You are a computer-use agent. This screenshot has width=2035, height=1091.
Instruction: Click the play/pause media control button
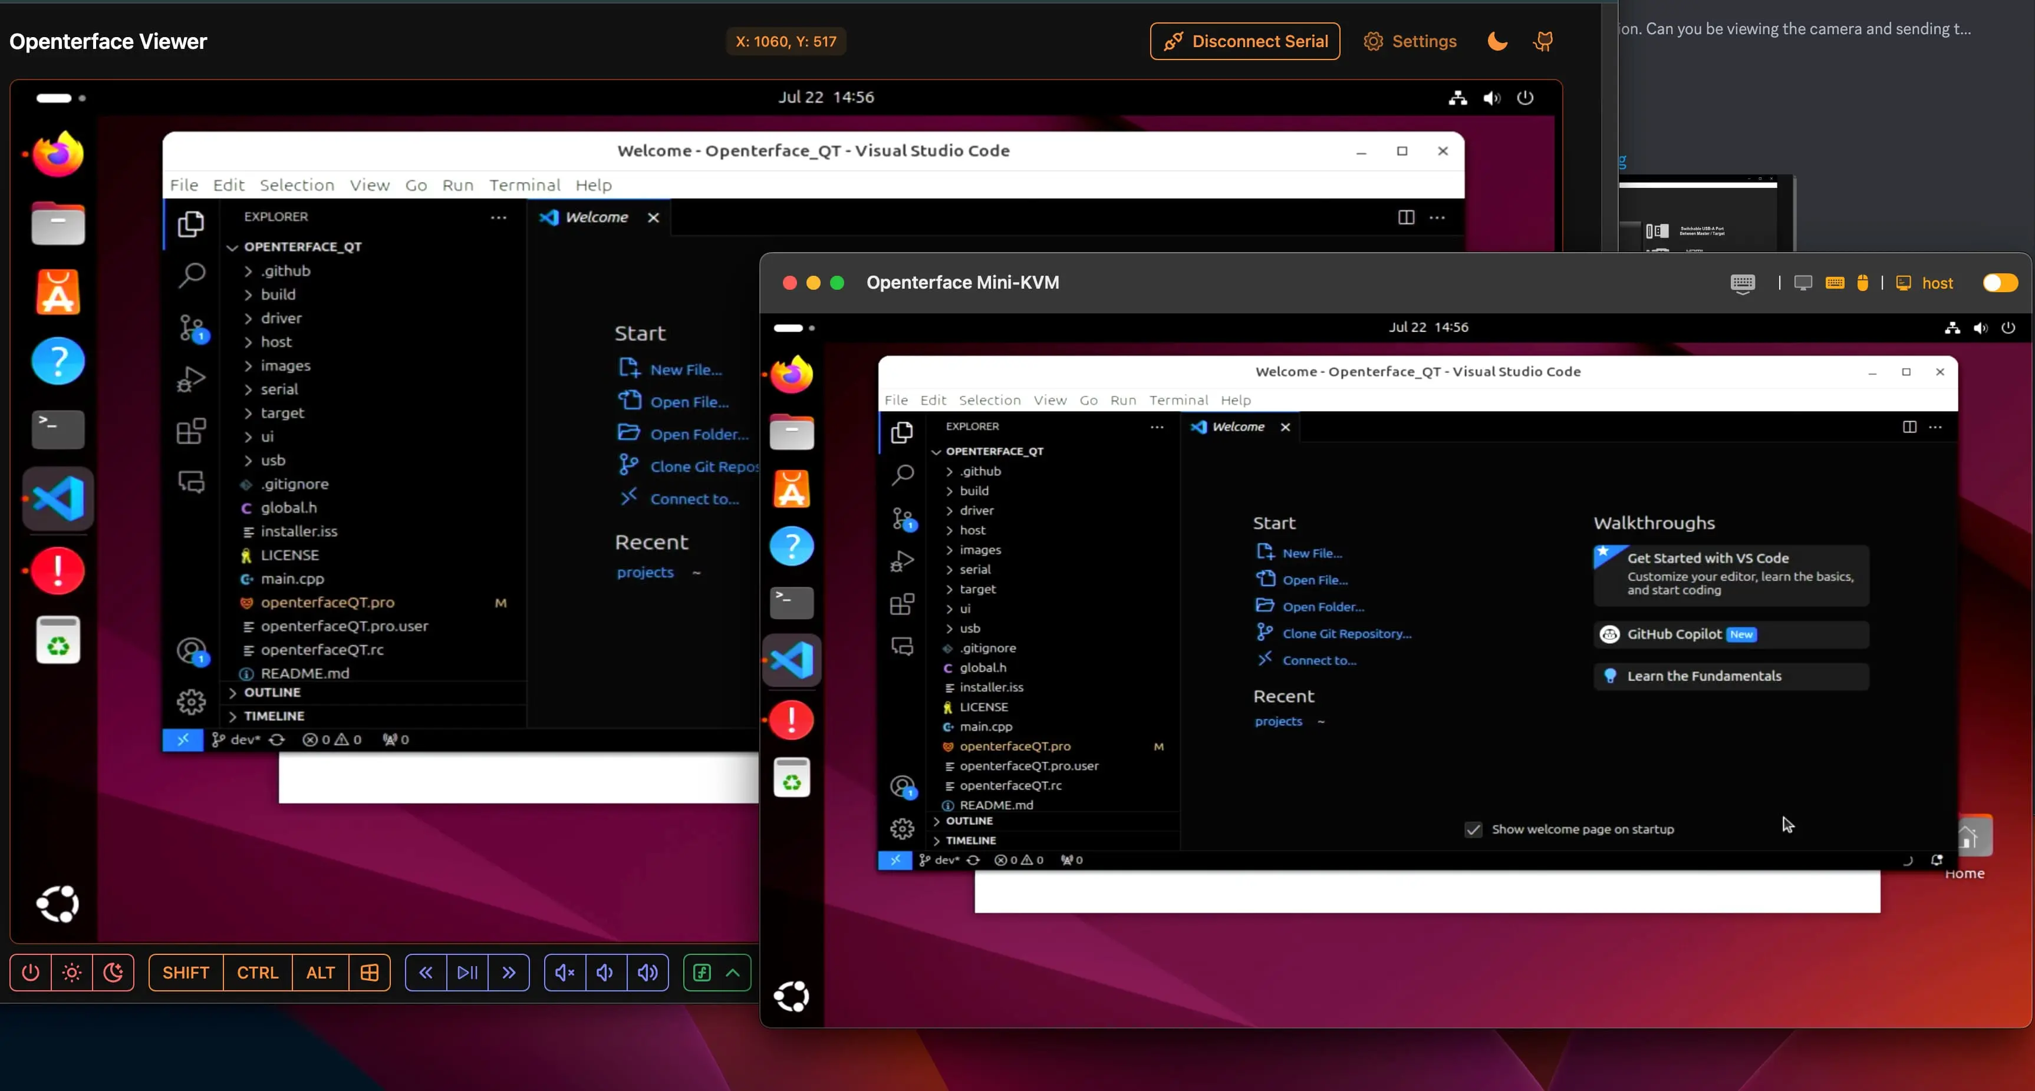click(x=467, y=973)
